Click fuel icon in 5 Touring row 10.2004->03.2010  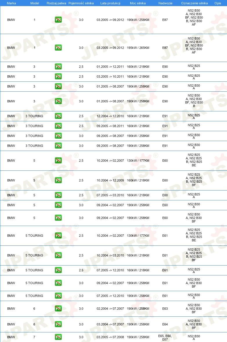[58, 255]
